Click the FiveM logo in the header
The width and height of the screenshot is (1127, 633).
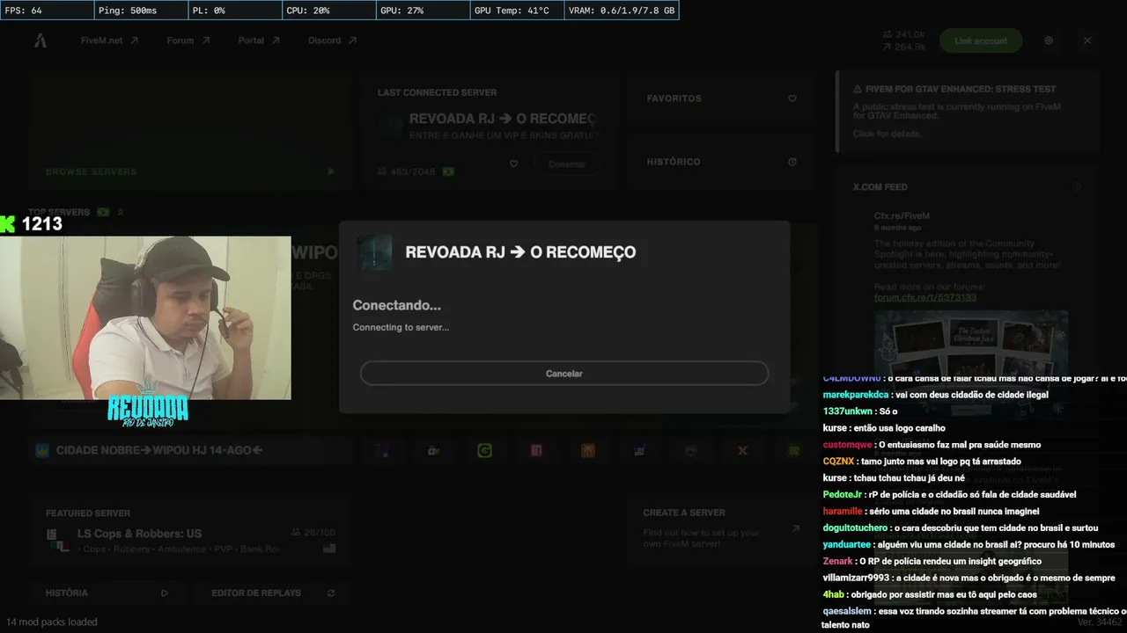(x=41, y=40)
